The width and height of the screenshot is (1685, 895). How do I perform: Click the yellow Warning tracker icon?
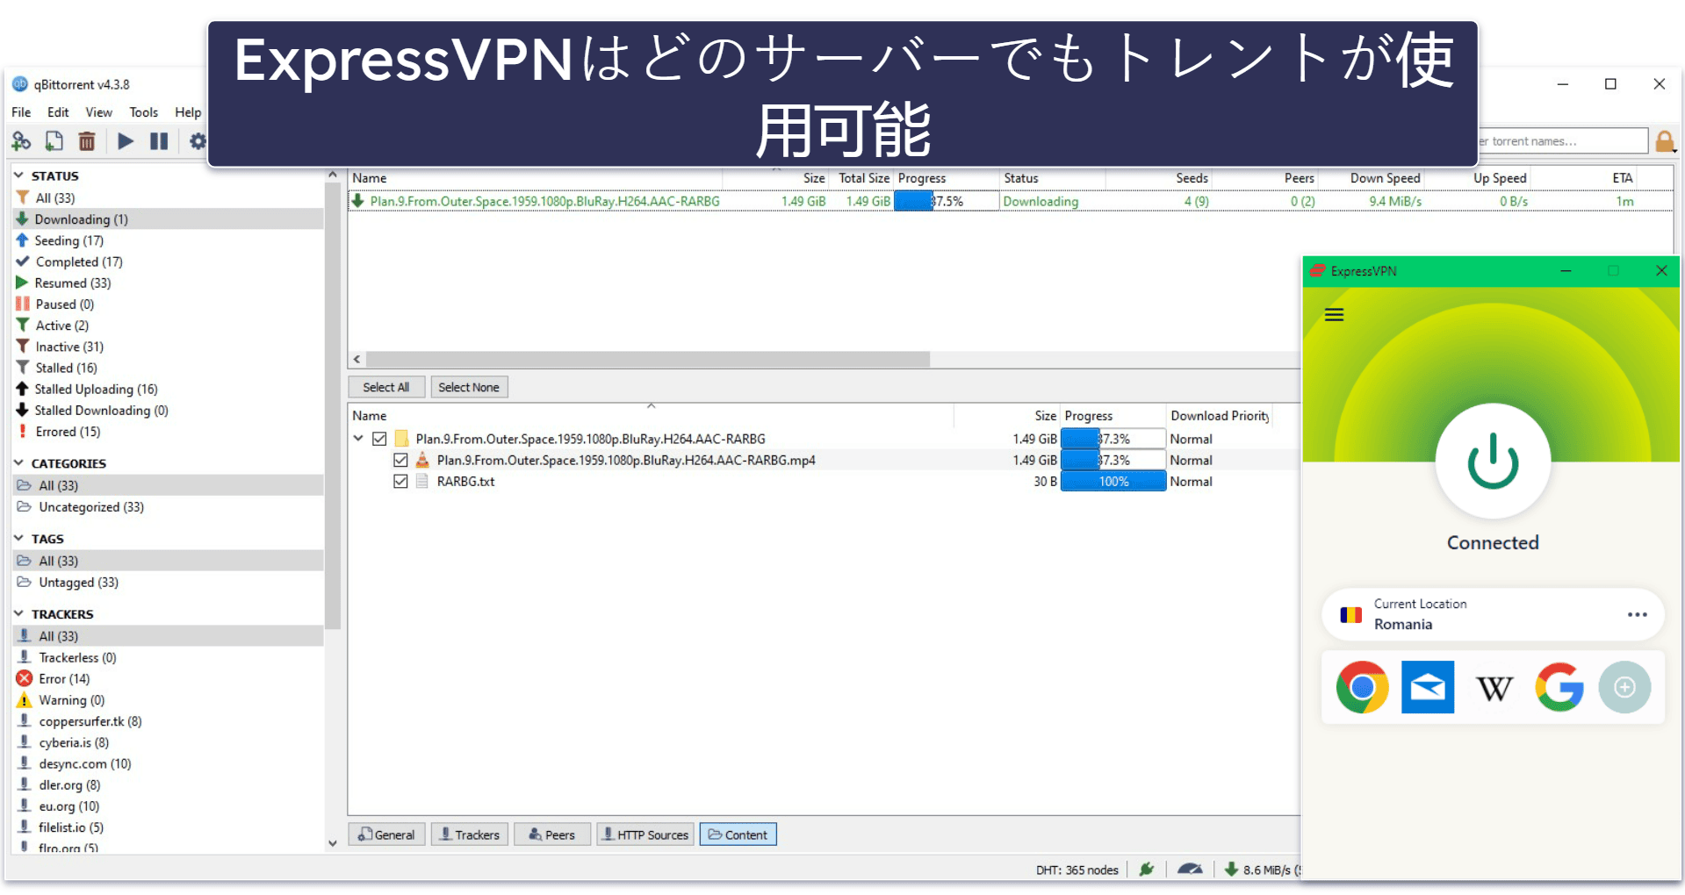tap(25, 700)
